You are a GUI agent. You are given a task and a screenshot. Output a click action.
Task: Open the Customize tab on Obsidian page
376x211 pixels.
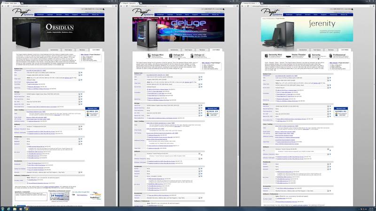pos(96,49)
